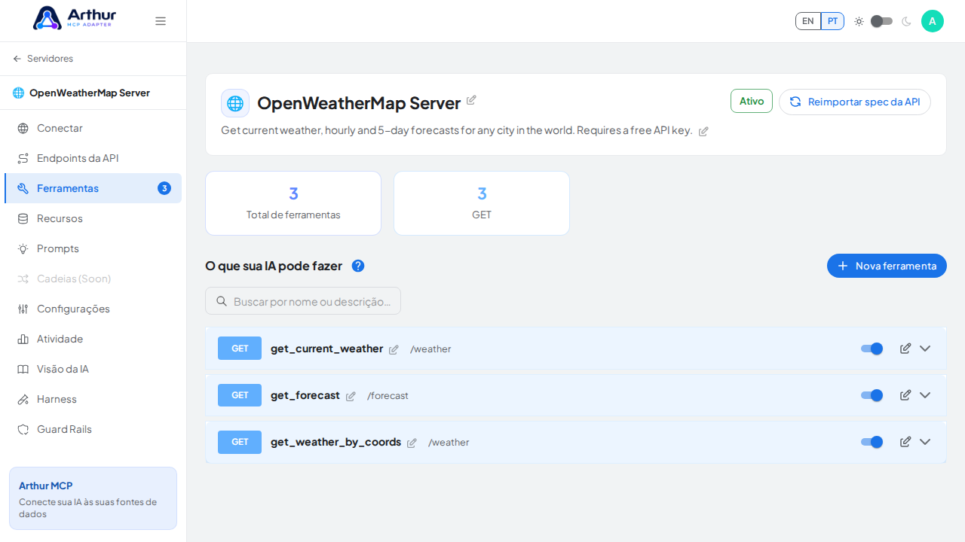
Task: Expand get_current_weather details chevron
Action: (x=925, y=349)
